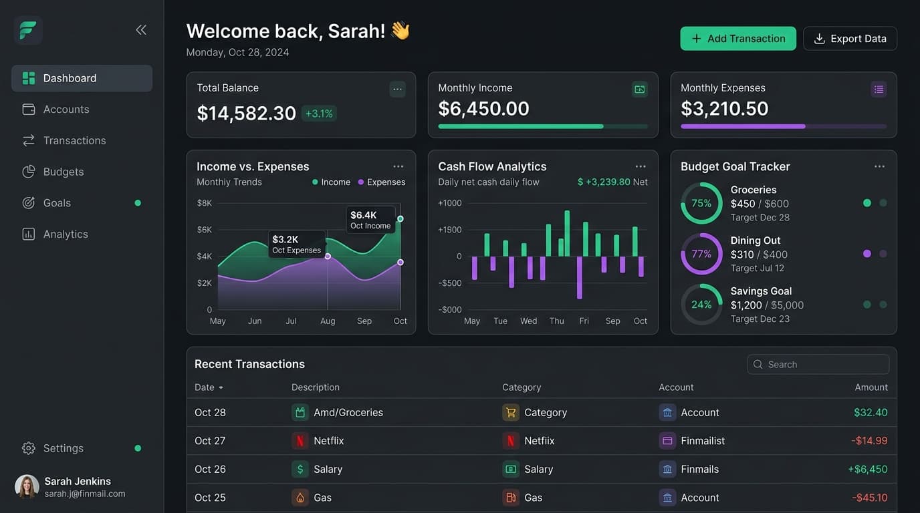Toggle Groceries bright green dot
Viewport: 920px width, 513px height.
click(867, 203)
